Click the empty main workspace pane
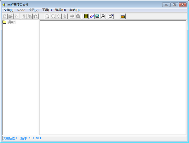 point(113,77)
